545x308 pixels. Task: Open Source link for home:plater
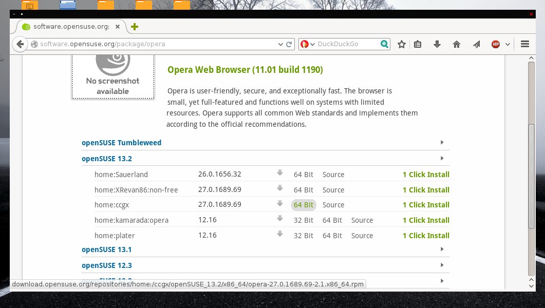pyautogui.click(x=362, y=236)
